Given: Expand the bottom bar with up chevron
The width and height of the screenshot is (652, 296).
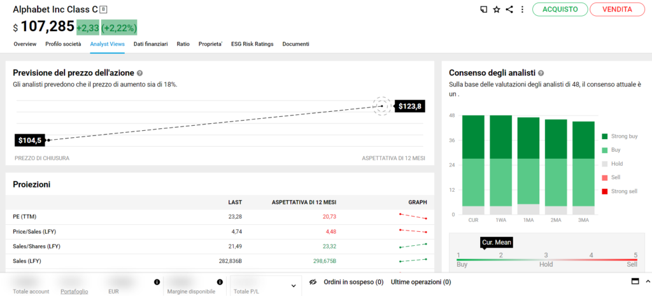Looking at the screenshot, I should pyautogui.click(x=648, y=281).
